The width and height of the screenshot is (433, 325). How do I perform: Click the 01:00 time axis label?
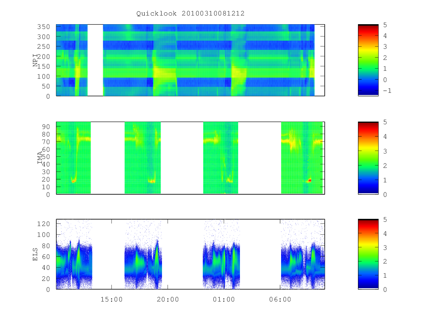pos(224,299)
